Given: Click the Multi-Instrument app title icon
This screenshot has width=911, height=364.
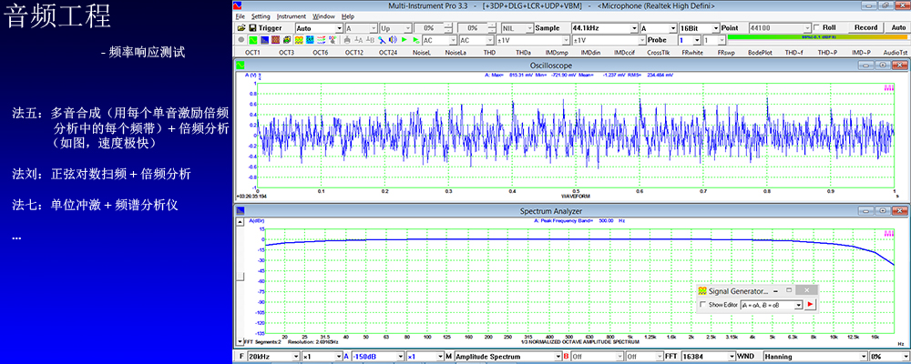Looking at the screenshot, I should pos(237,5).
